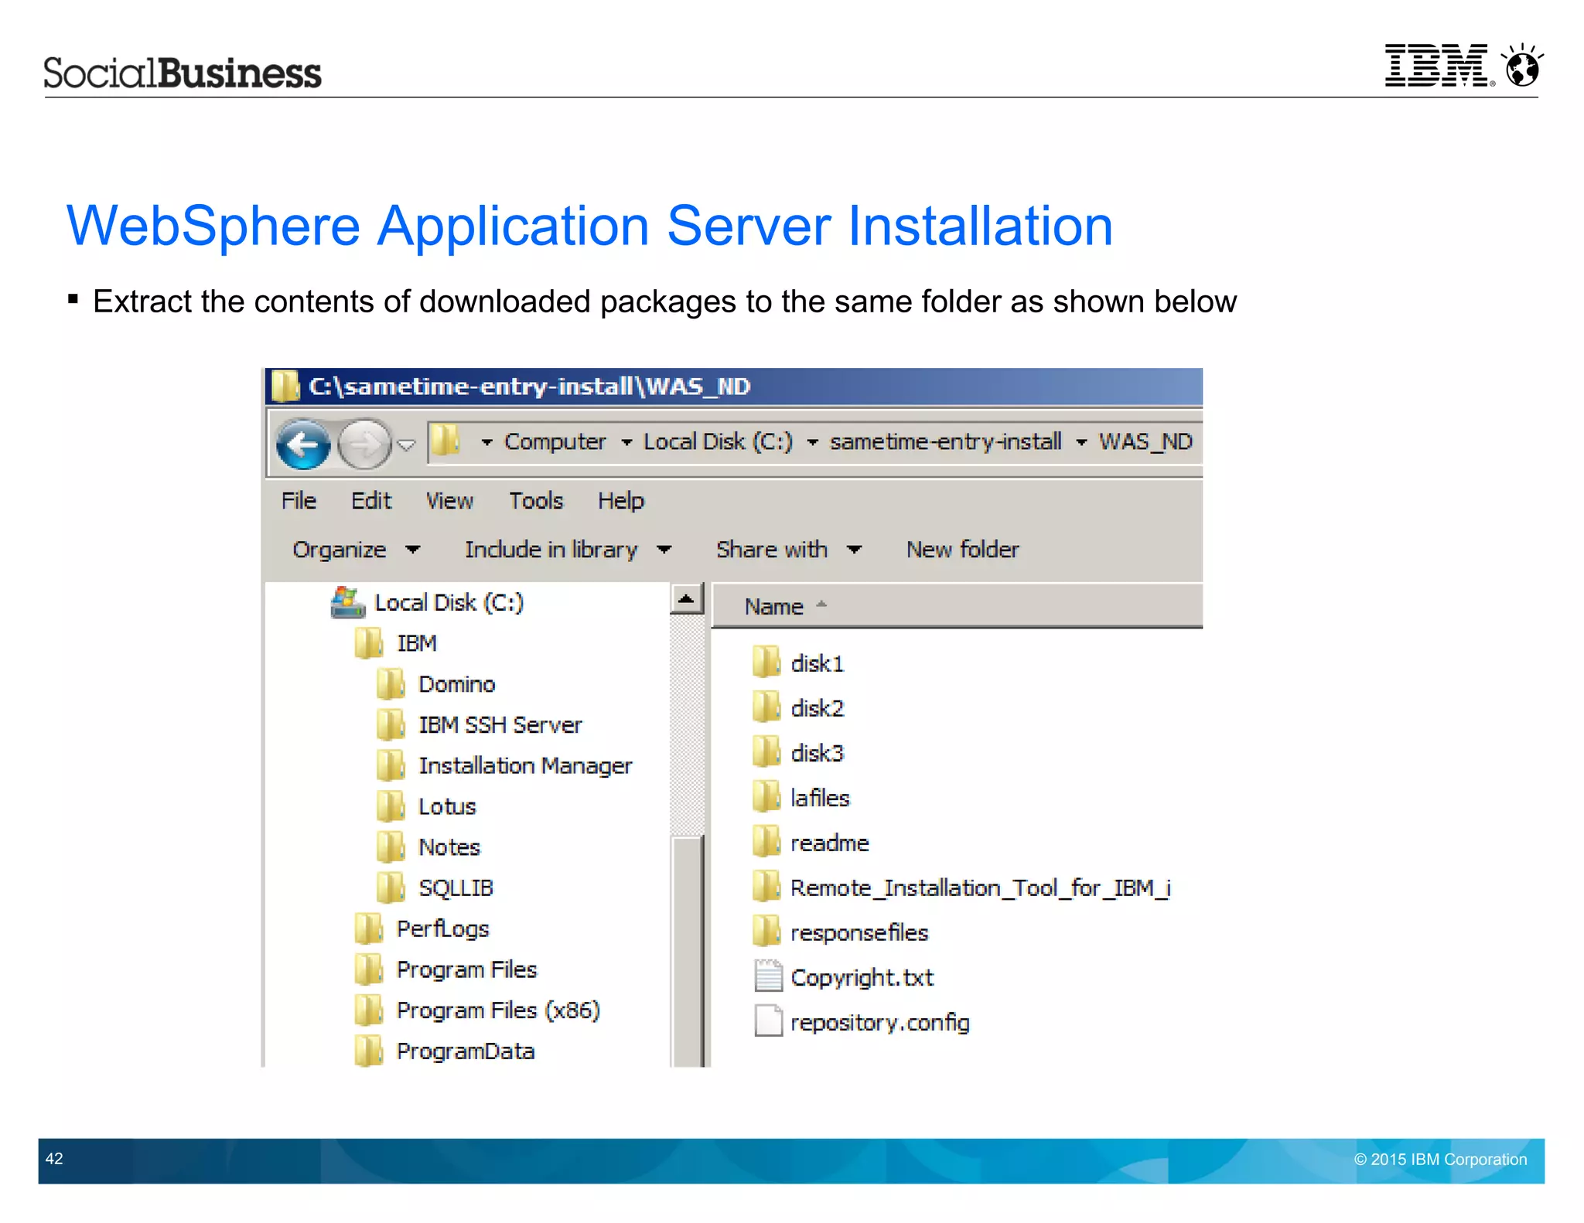Viewport: 1584px width, 1223px height.
Task: Click the tree pane vertical scrollbar thumb
Action: click(x=687, y=951)
